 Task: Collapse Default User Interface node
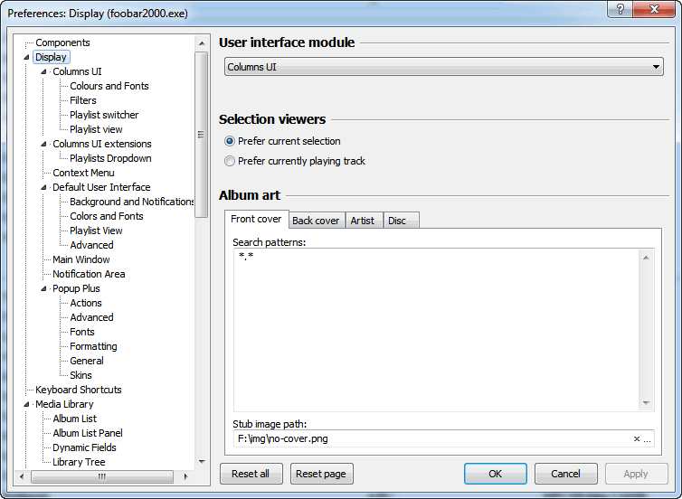click(x=43, y=187)
